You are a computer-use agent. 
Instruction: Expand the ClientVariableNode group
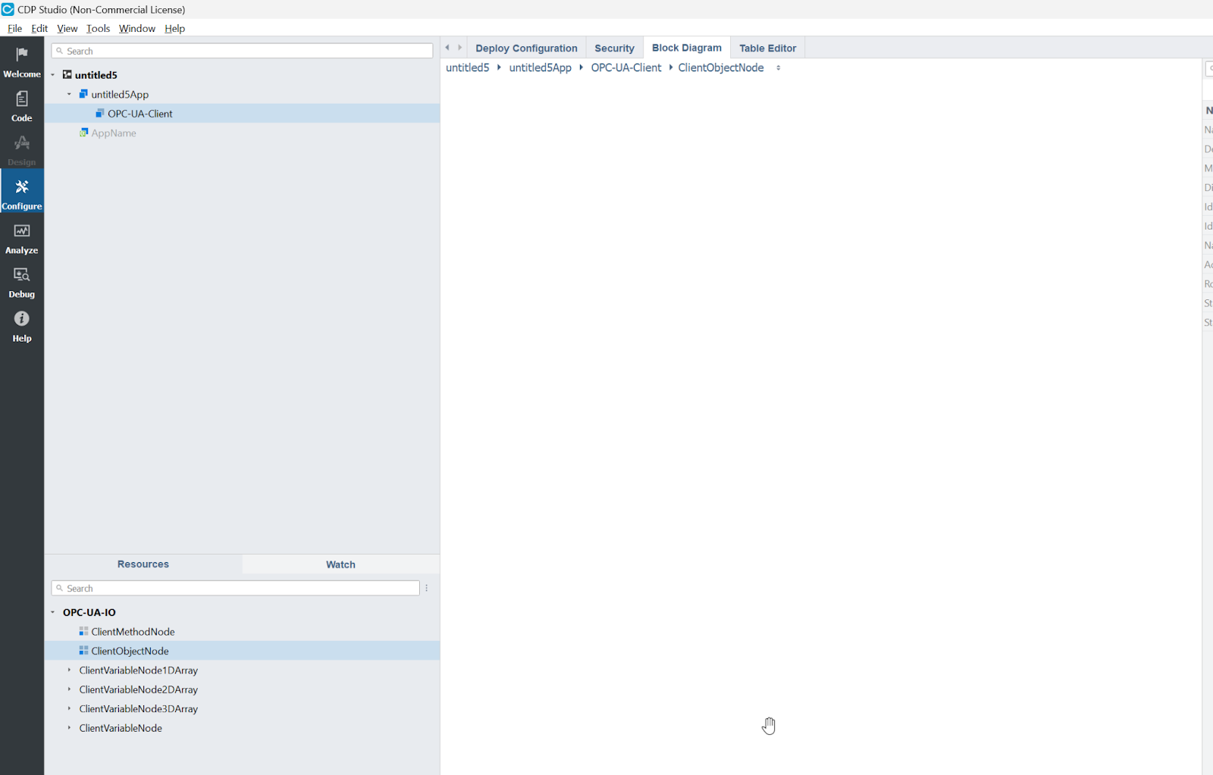[x=69, y=728]
